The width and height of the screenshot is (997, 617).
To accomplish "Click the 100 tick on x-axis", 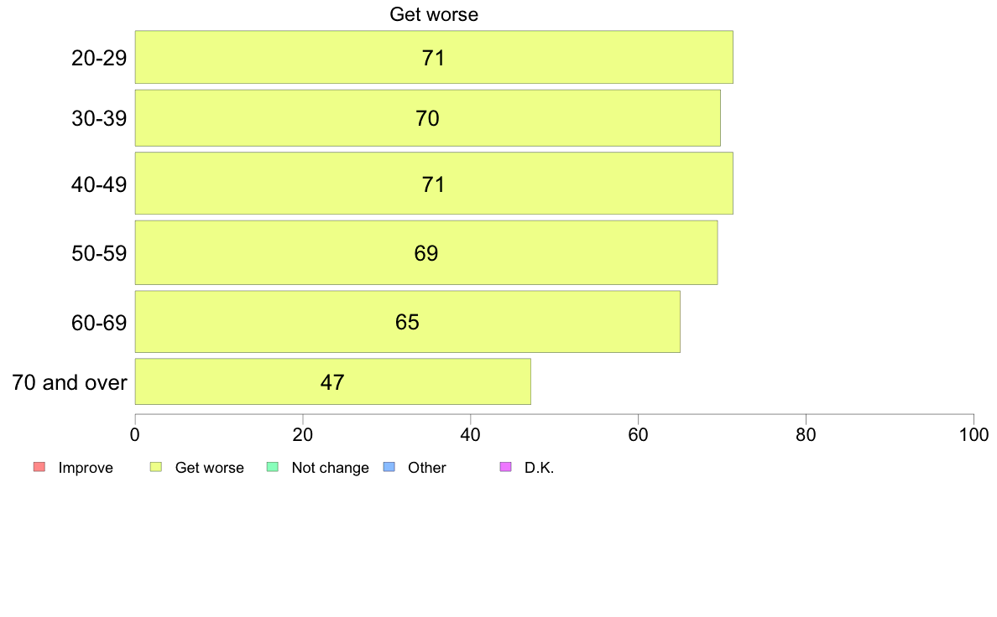I will tap(974, 434).
